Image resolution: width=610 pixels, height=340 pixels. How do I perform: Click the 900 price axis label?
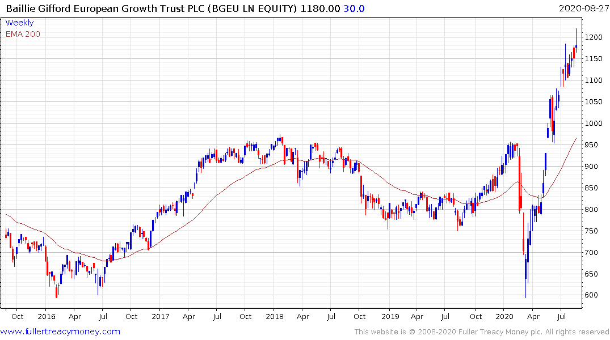[x=591, y=166]
